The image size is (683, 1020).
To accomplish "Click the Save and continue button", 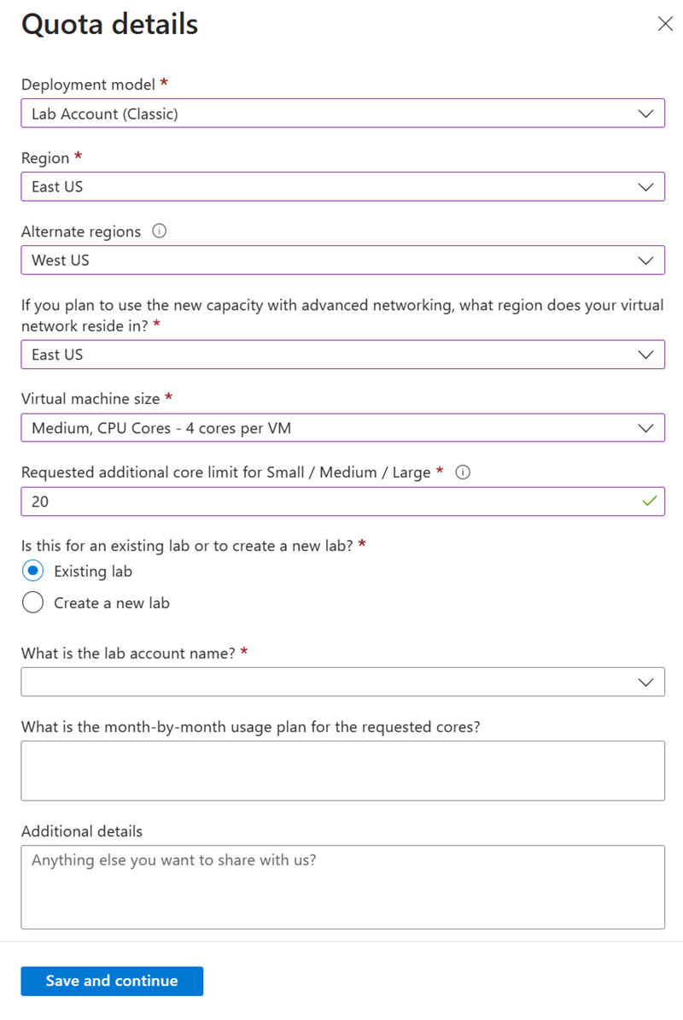I will pos(112,981).
